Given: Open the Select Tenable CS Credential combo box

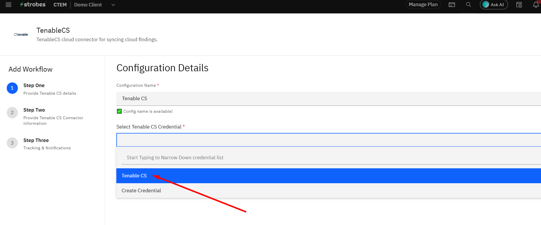Looking at the screenshot, I should point(329,140).
